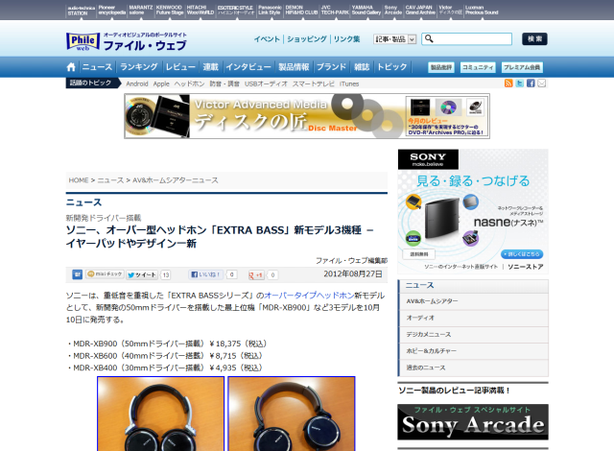The height and width of the screenshot is (451, 614).
Task: Click the プレミアム会員 button
Action: 522,67
